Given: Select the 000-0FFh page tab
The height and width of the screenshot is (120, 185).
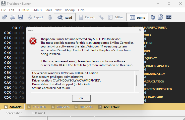Looking at the screenshot, I should 13,107.
